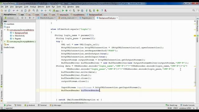Open the Build Variants side tab
The width and height of the screenshot is (199, 112).
[2, 81]
